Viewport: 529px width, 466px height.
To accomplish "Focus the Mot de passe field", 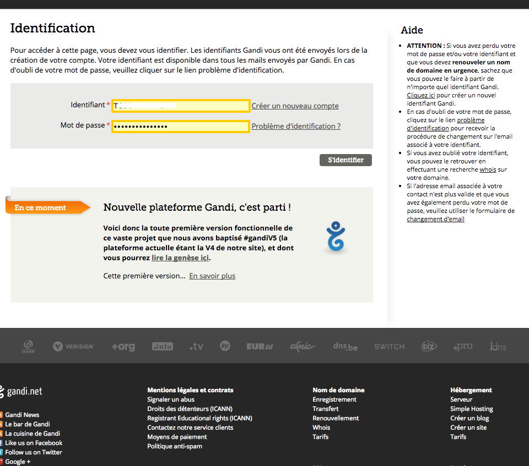I will pos(181,127).
